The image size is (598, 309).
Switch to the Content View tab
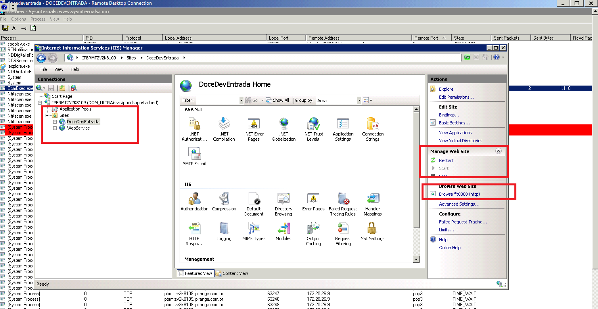pos(232,273)
